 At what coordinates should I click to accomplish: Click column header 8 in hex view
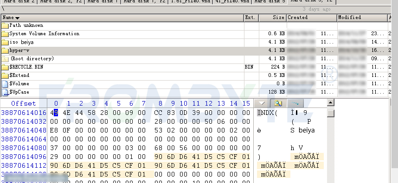pos(160,103)
